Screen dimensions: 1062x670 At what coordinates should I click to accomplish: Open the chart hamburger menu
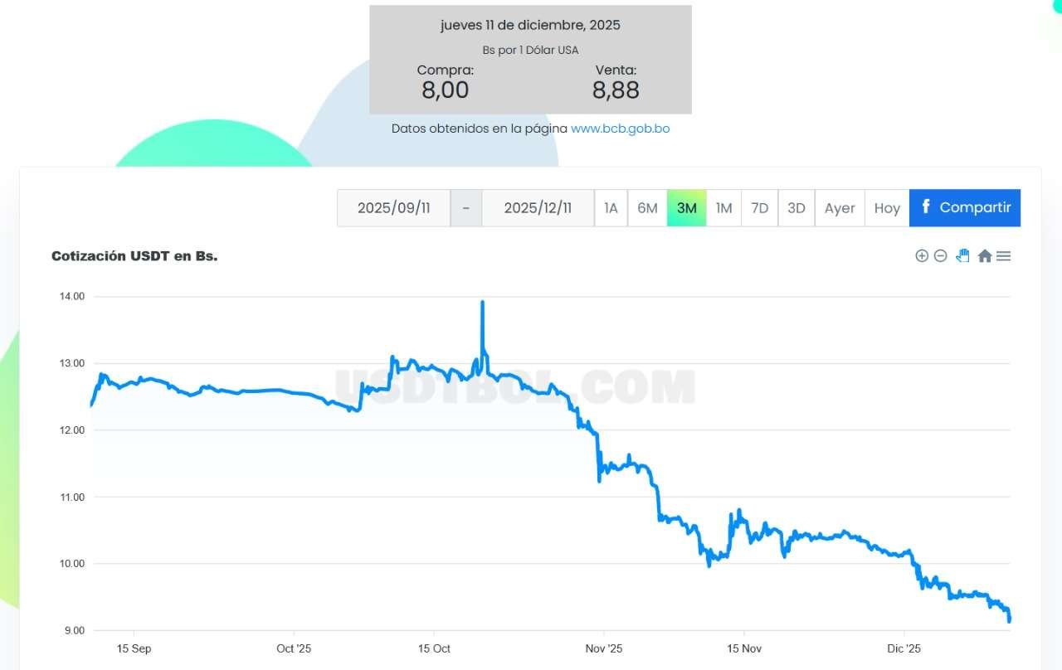coord(1004,255)
